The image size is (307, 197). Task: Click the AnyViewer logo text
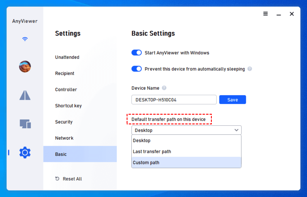(24, 21)
